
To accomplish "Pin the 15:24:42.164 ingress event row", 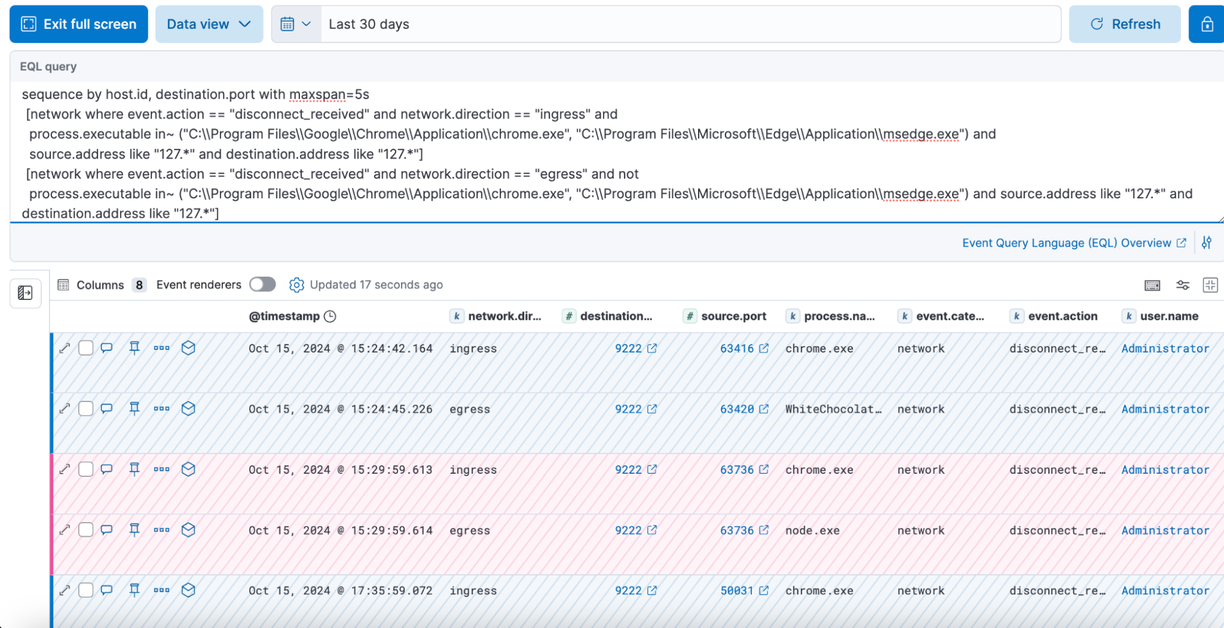I will click(134, 348).
